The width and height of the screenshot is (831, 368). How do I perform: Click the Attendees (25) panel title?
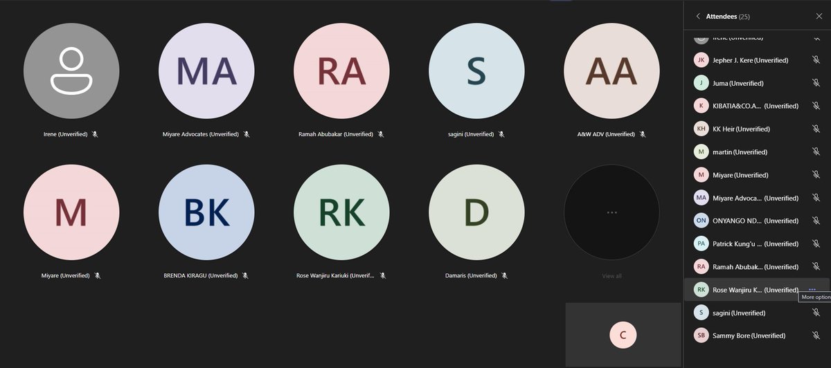pyautogui.click(x=728, y=16)
